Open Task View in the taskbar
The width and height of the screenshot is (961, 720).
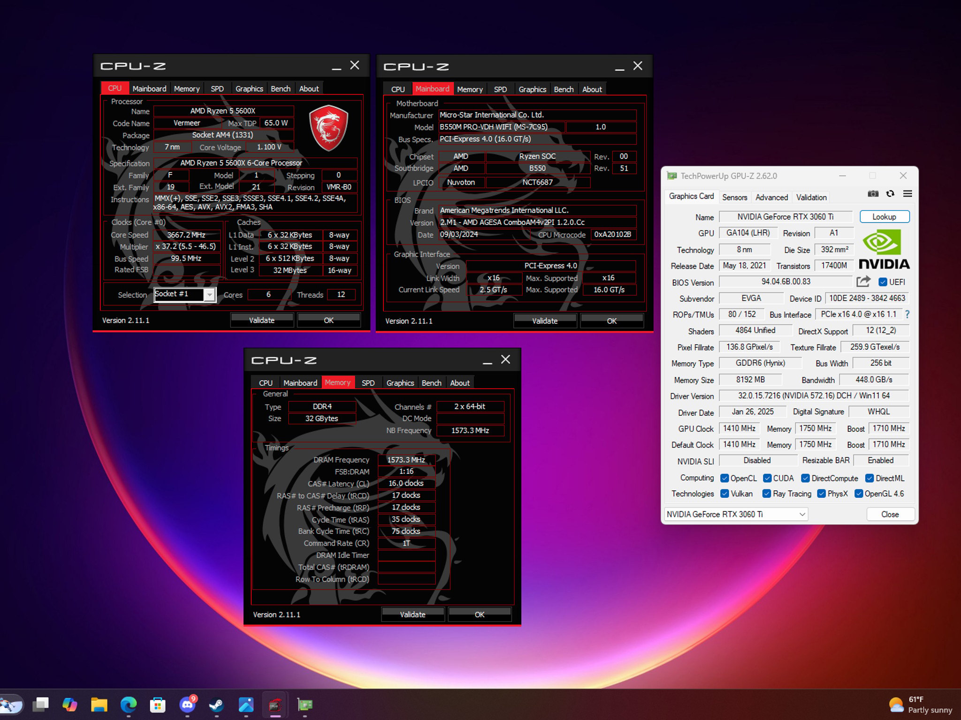pos(41,704)
